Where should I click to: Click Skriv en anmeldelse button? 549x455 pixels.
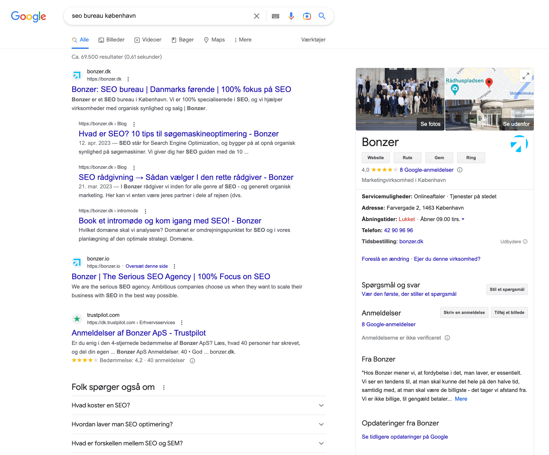(x=464, y=312)
